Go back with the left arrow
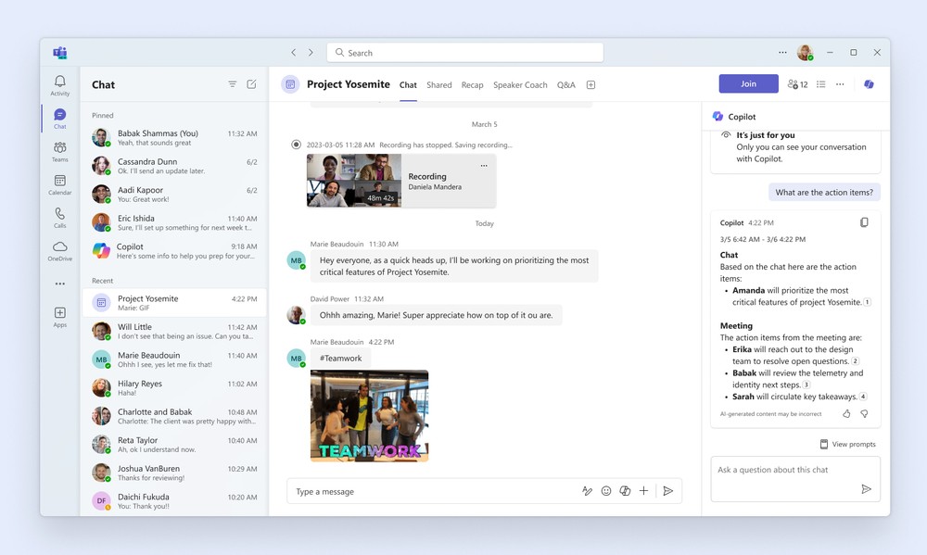 (293, 53)
